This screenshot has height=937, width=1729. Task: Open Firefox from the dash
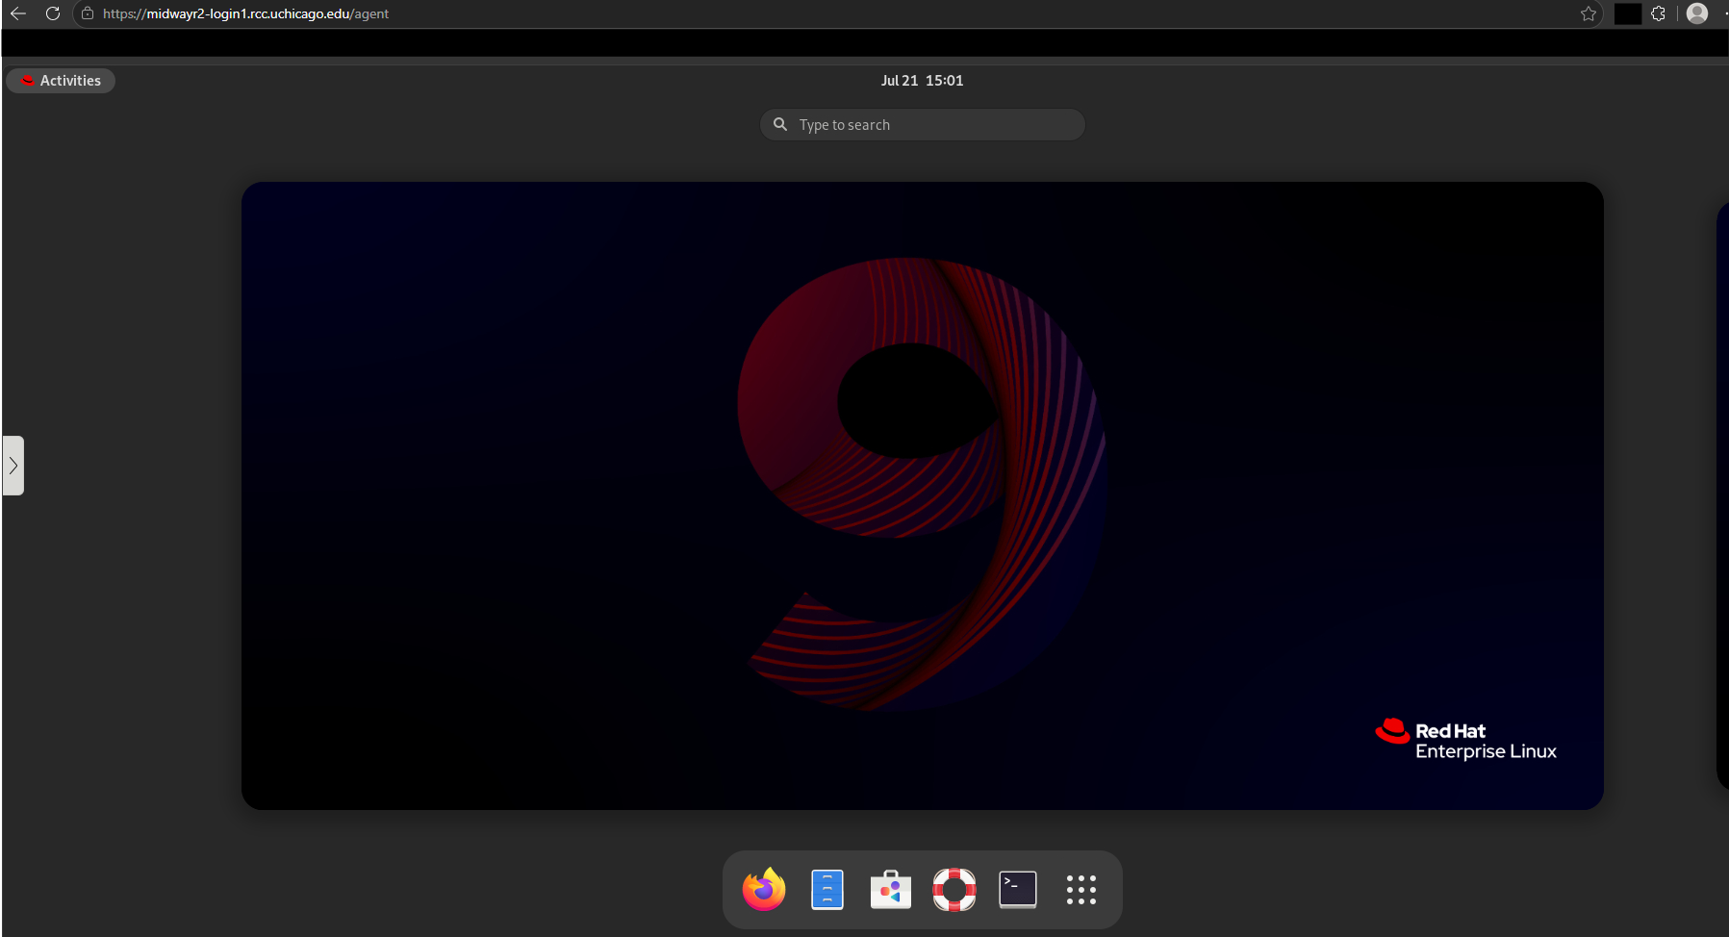[764, 890]
